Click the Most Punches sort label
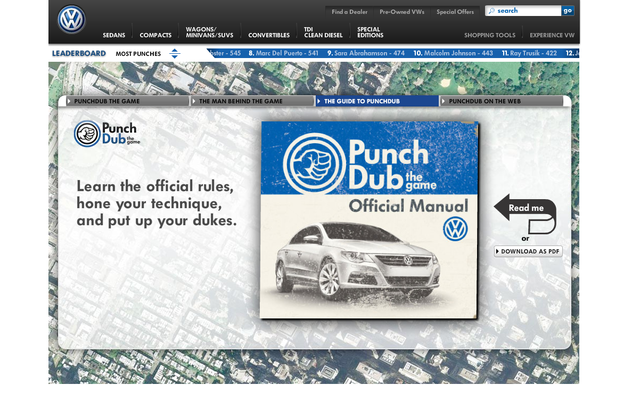632x393 pixels. (138, 54)
